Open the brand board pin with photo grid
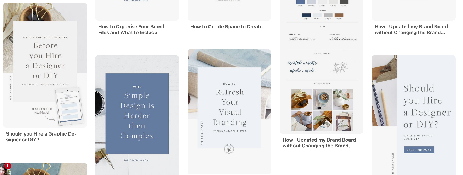The height and width of the screenshot is (175, 463). pyautogui.click(x=322, y=67)
